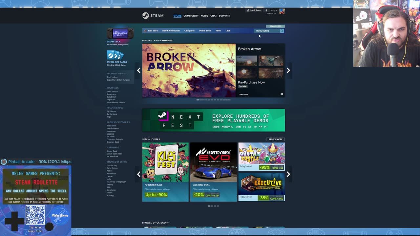This screenshot has width=420, height=236.
Task: Click the top-left Broken Arrow screenshot thumbnail
Action: point(248,61)
